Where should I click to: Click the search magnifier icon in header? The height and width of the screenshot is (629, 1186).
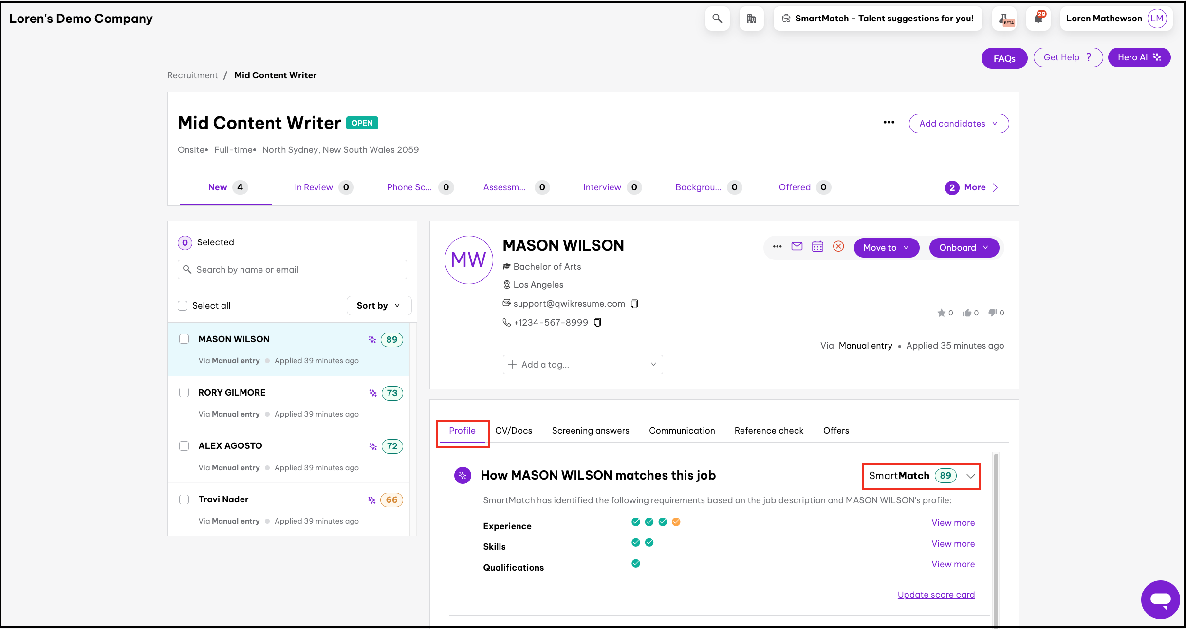717,18
